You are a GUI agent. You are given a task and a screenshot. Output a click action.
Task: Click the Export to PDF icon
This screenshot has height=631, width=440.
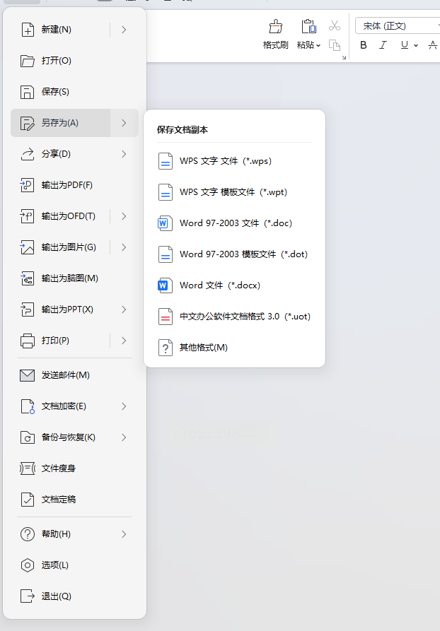[x=28, y=185]
